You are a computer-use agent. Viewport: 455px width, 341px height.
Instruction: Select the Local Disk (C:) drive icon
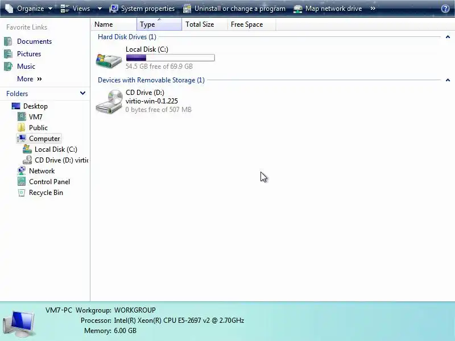click(x=109, y=60)
